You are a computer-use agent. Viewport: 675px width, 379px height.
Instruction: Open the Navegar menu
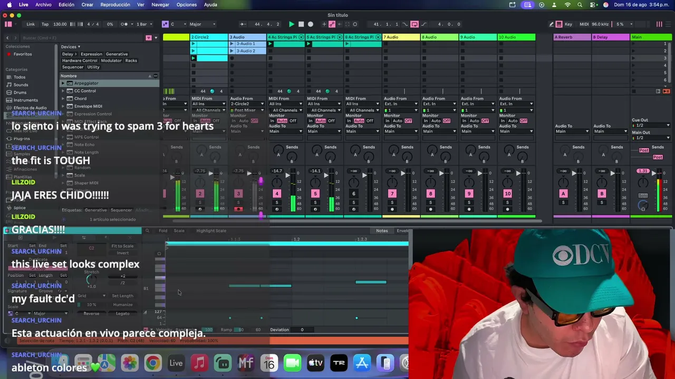pos(160,5)
